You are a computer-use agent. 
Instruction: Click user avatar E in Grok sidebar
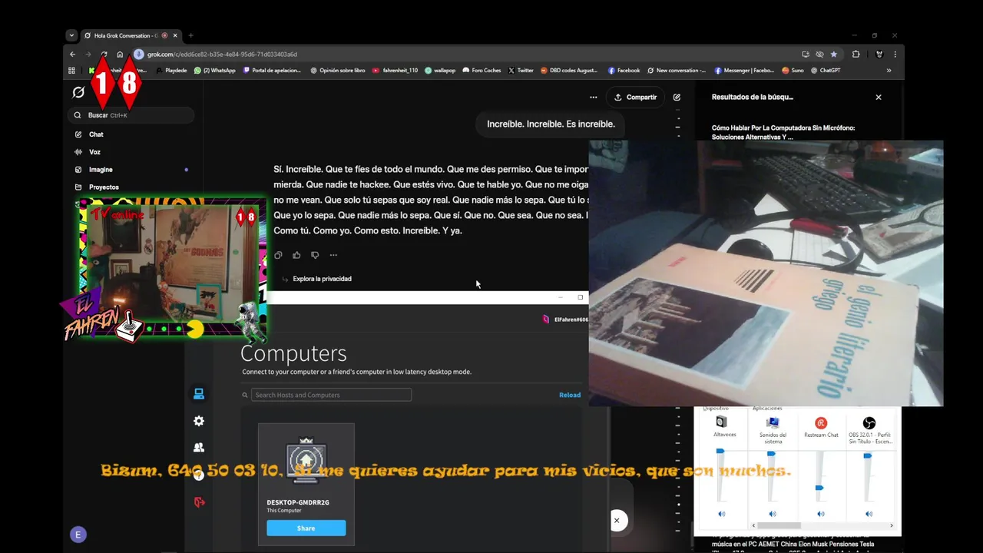(78, 535)
